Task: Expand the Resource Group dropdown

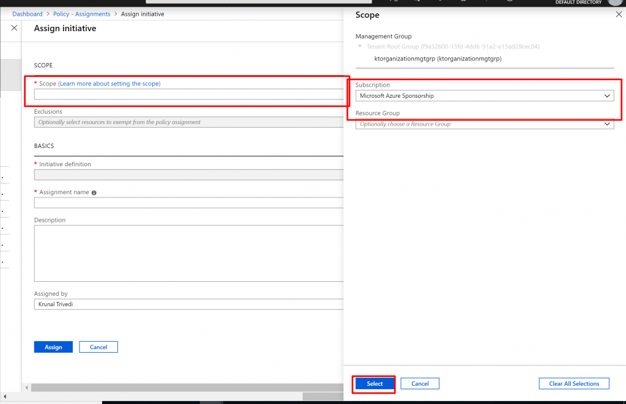Action: (x=484, y=124)
